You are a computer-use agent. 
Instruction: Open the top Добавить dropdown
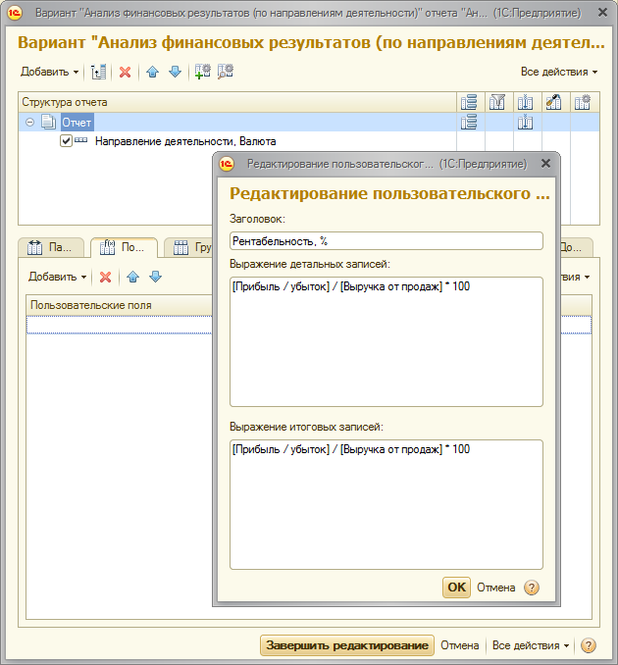pyautogui.click(x=50, y=73)
